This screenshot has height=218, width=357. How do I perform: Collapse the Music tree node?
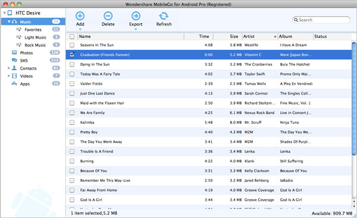pos(9,21)
